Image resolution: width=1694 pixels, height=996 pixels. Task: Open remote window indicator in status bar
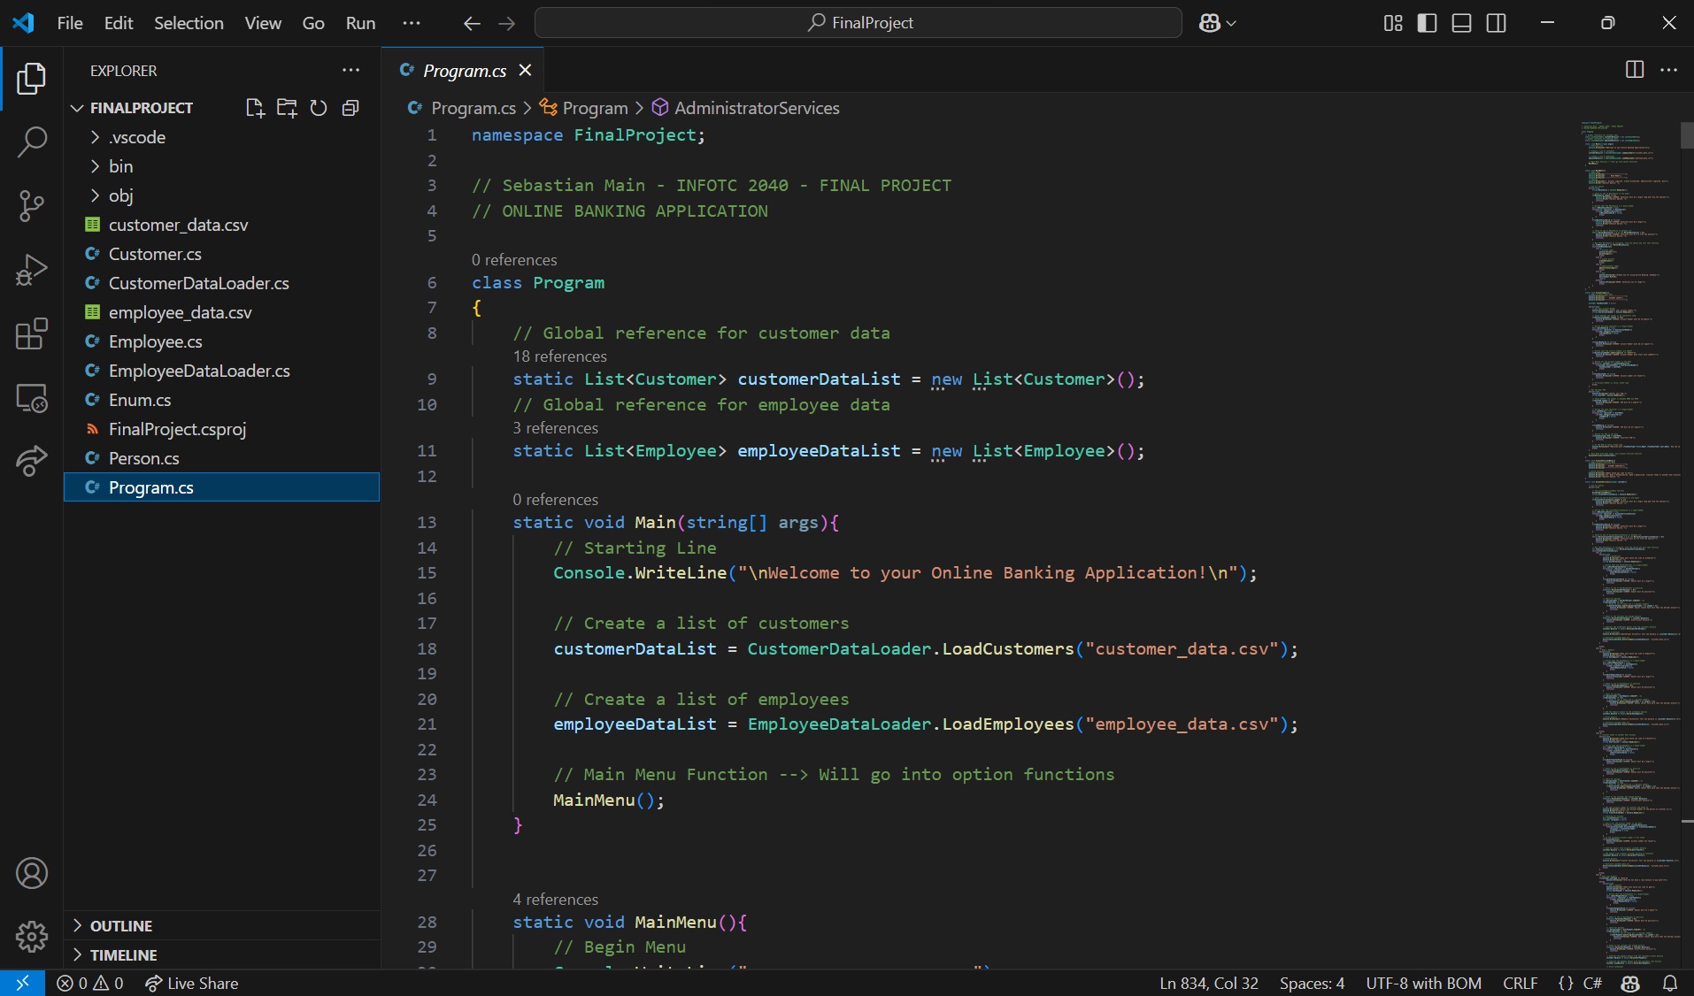pos(22,983)
